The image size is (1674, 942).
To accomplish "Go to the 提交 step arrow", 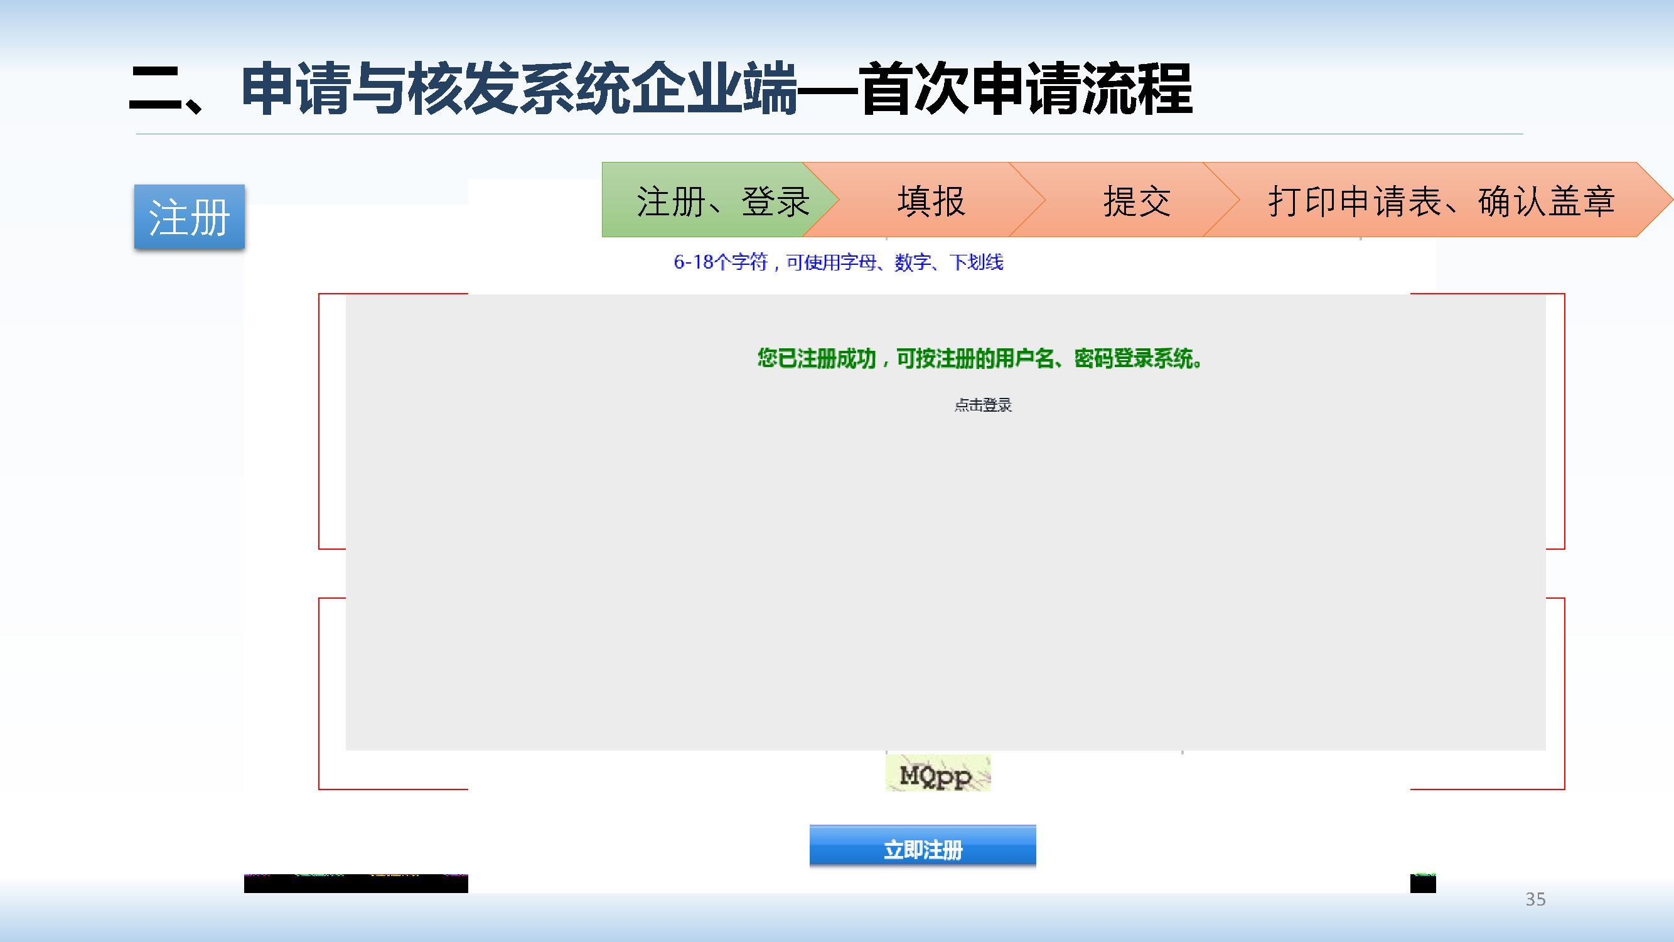I will [x=1137, y=200].
